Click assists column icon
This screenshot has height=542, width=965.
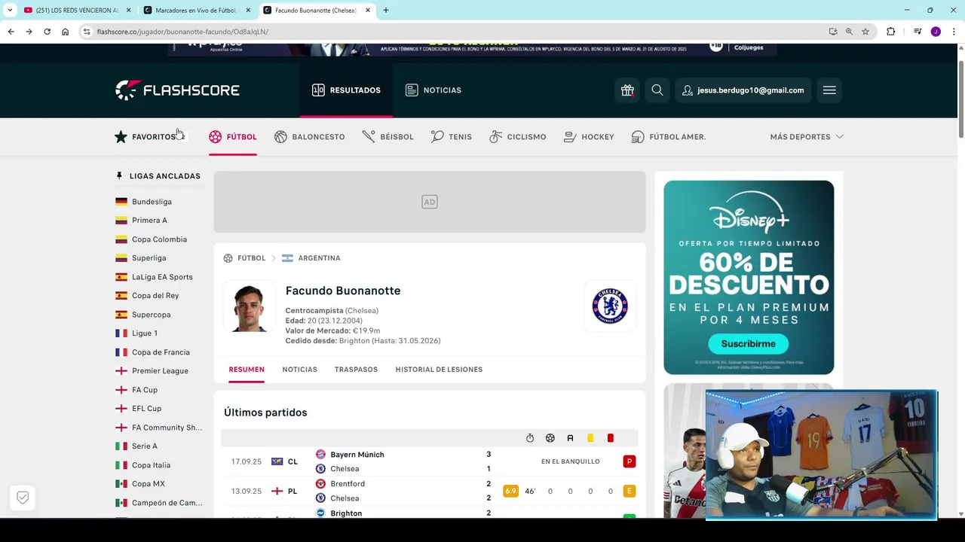point(570,438)
